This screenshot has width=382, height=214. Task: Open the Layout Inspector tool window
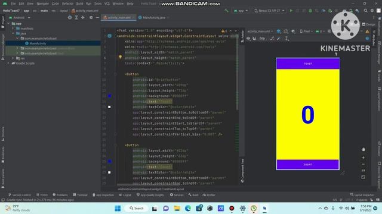point(362,195)
